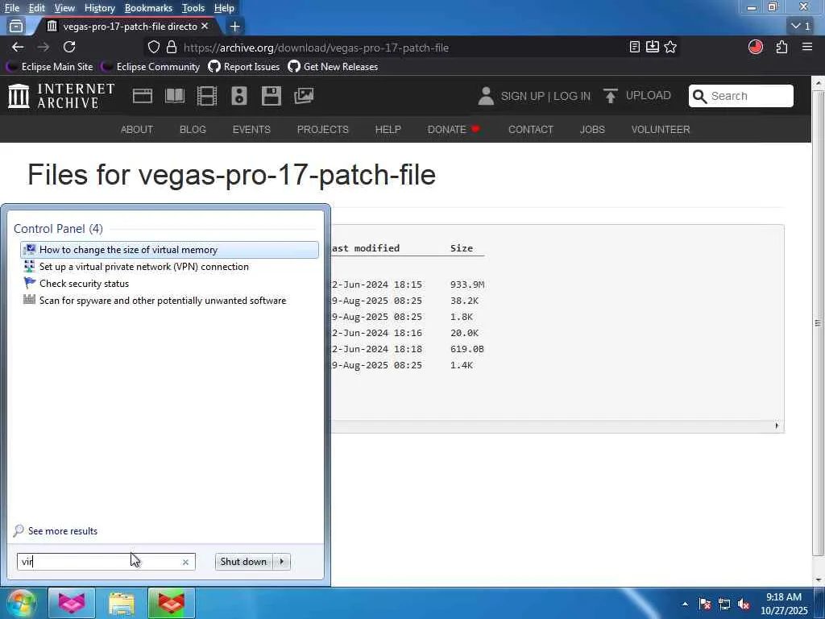Open the View menu
Viewport: 825px width, 619px height.
(64, 8)
